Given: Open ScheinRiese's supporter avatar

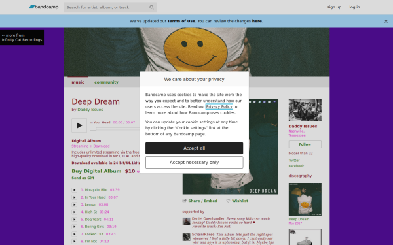Looking at the screenshot, I should (x=186, y=237).
